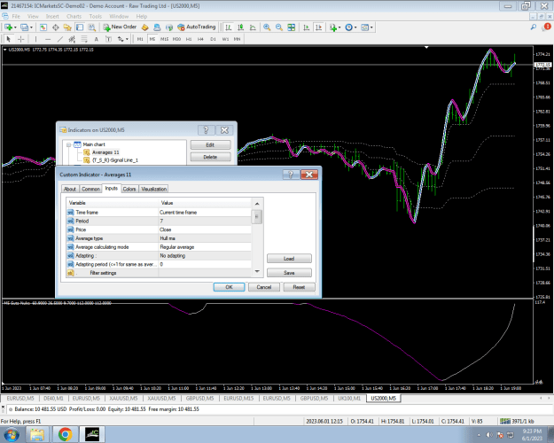Select the Trendline drawing tool
This screenshot has height=443, width=554.
click(x=60, y=39)
